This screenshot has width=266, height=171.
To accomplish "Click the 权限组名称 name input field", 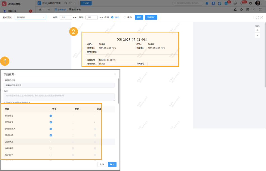I will 59,85.
